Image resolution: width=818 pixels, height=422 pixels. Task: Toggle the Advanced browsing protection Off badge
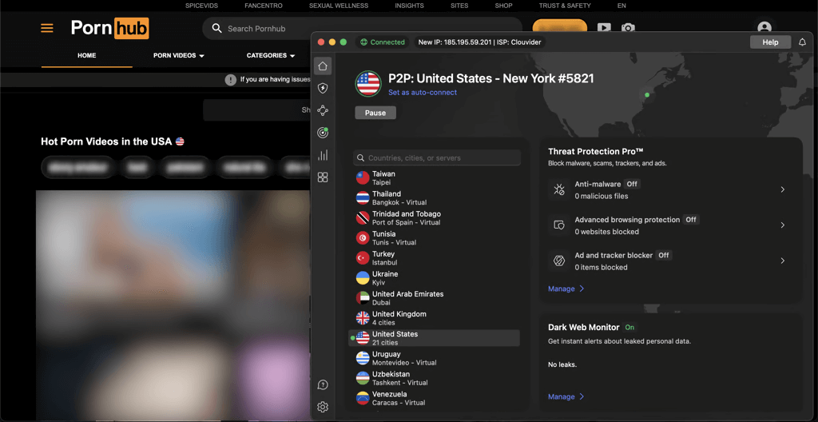[x=691, y=219]
